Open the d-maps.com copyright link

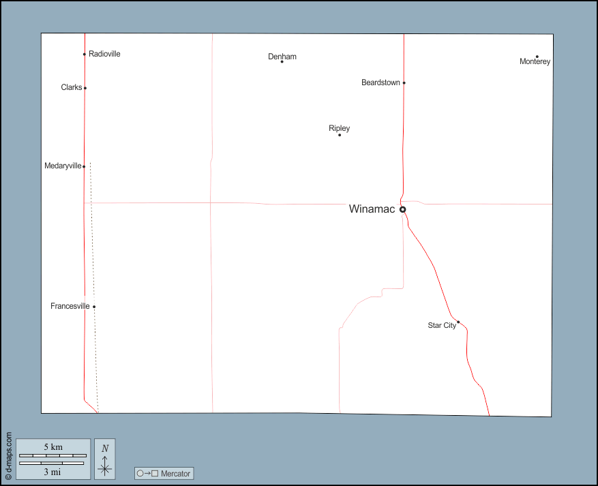pyautogui.click(x=8, y=455)
